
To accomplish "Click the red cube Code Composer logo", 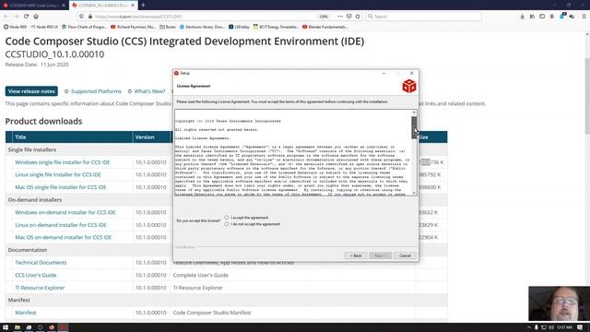I will click(x=409, y=86).
